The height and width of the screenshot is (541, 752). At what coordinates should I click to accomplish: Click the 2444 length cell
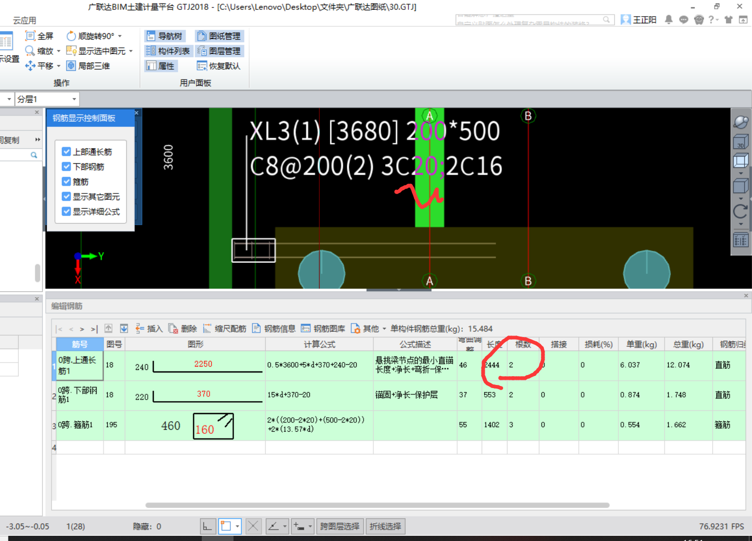(495, 365)
